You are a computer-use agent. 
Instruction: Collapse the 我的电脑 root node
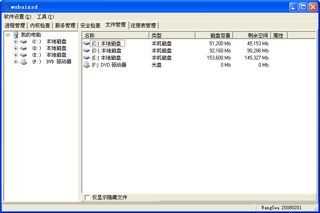coord(8,35)
